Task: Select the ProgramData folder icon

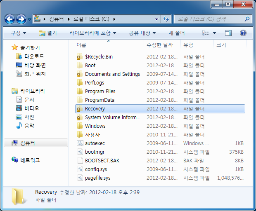Action: pyautogui.click(x=80, y=100)
